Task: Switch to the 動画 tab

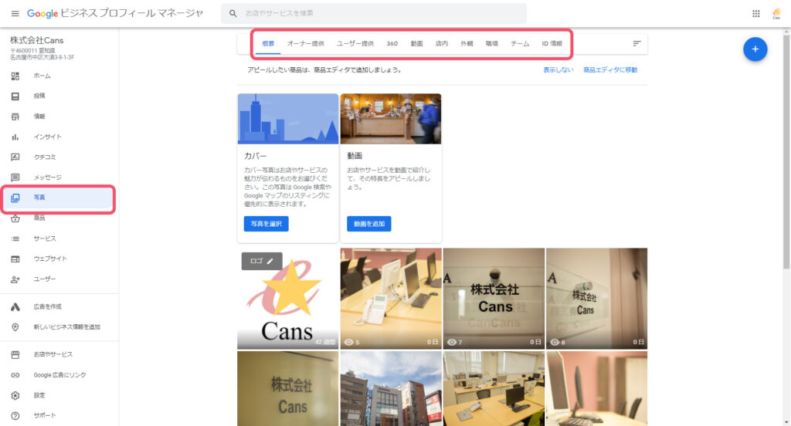Action: (416, 44)
